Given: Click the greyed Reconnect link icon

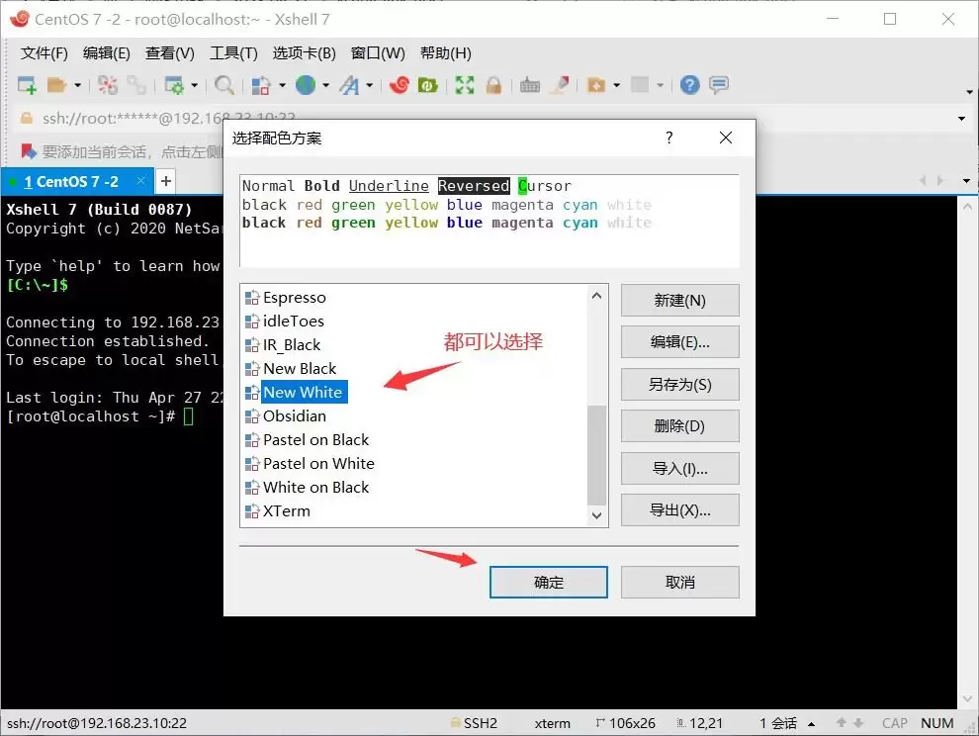Looking at the screenshot, I should 136,85.
